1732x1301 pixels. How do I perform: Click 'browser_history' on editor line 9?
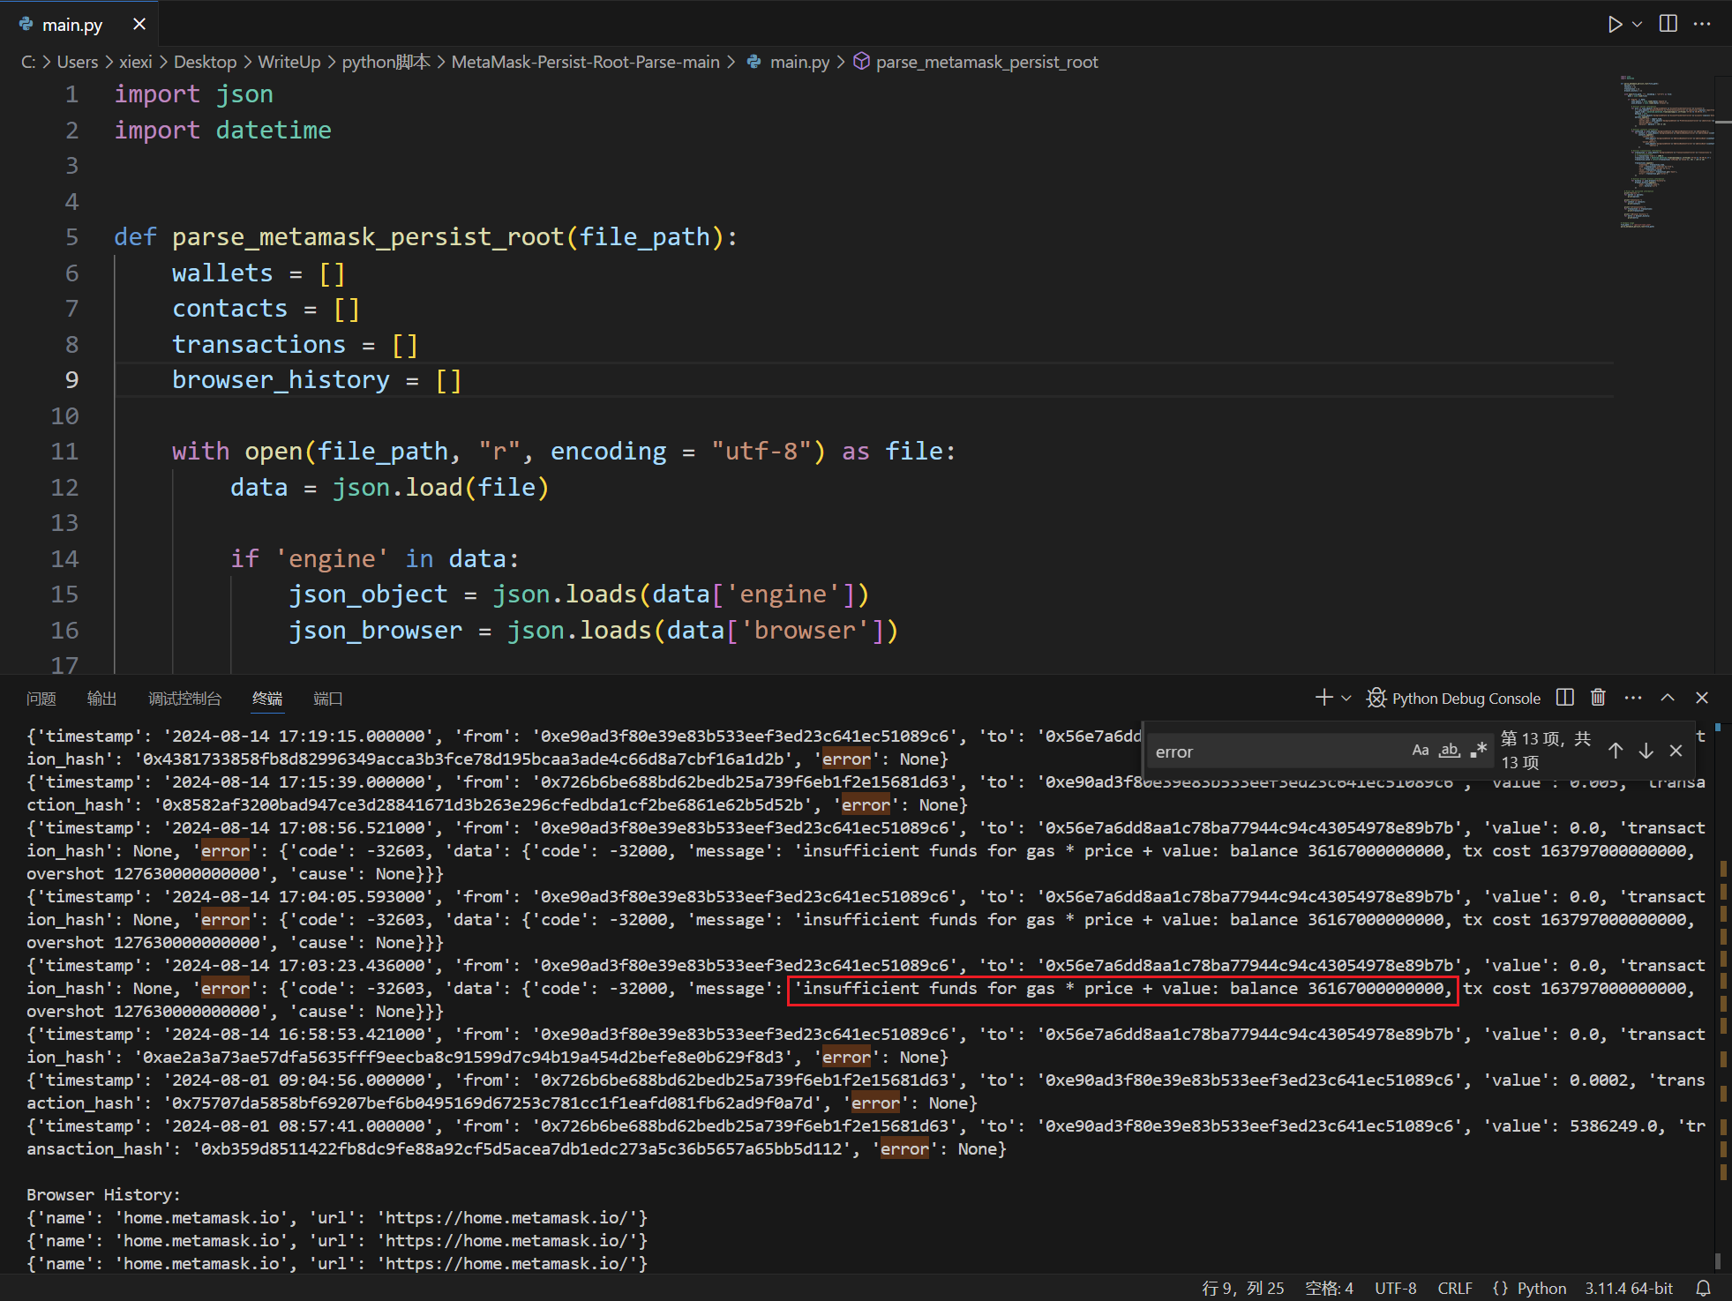click(x=281, y=379)
